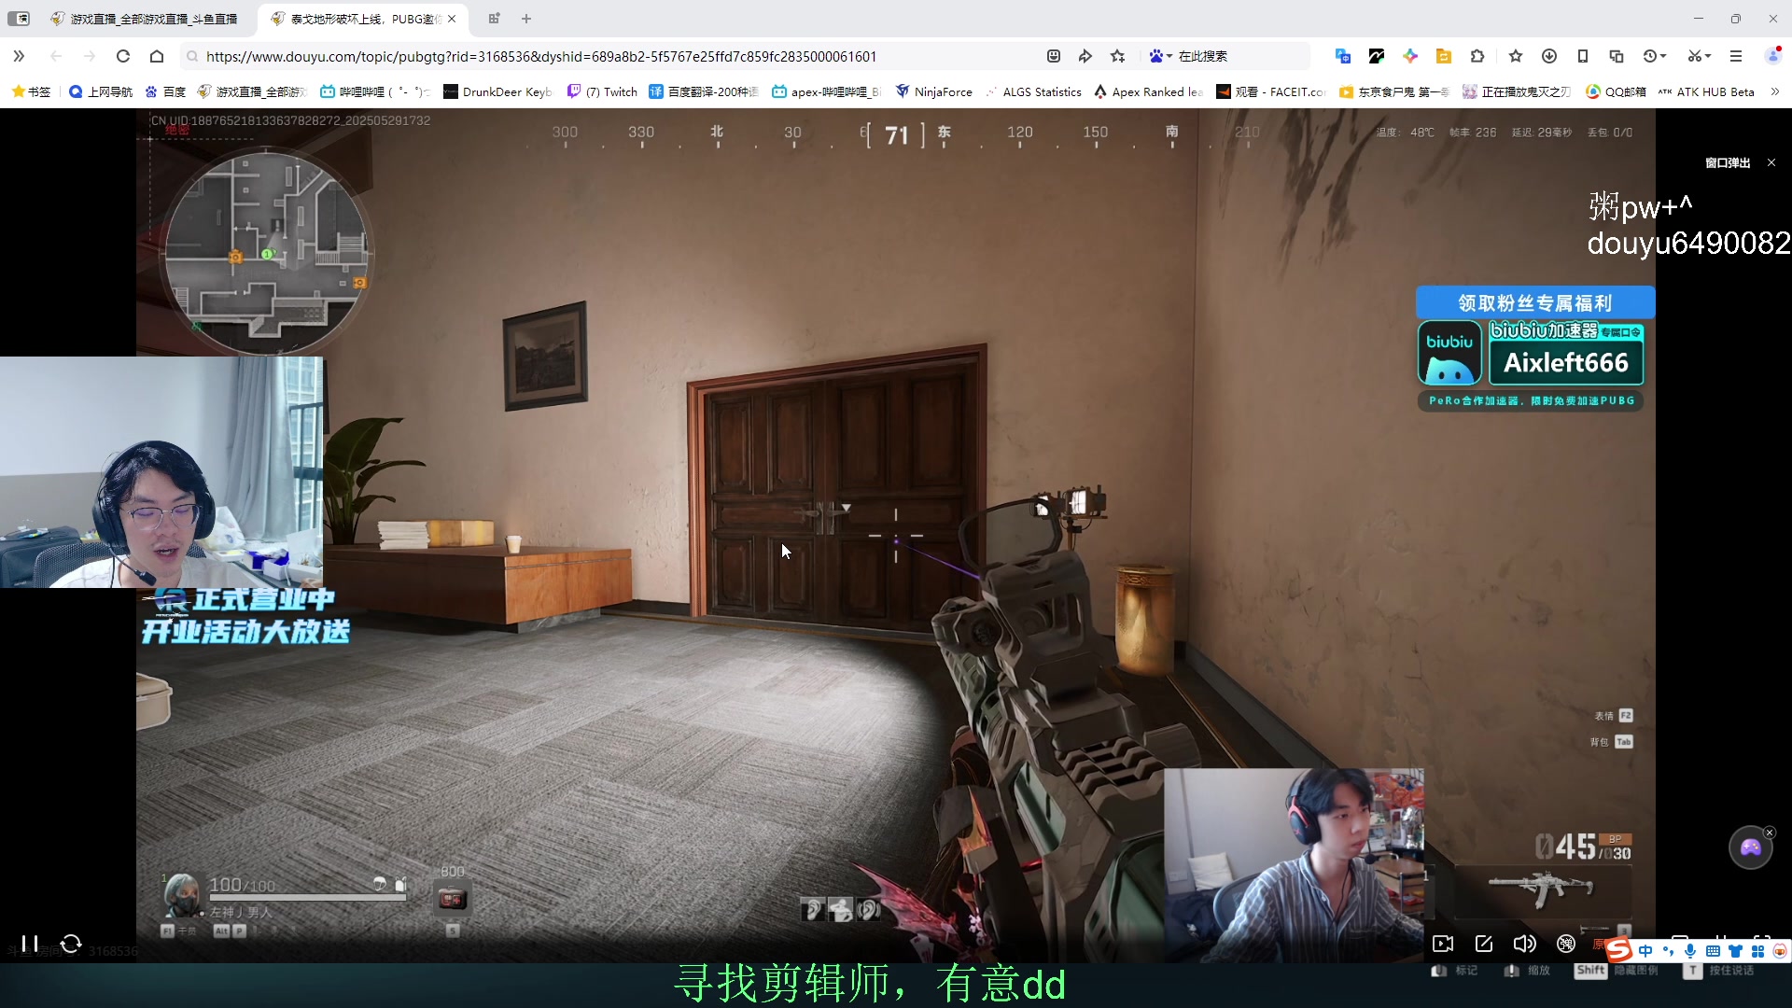Open the Sogou skin shirt icon

pyautogui.click(x=1735, y=951)
